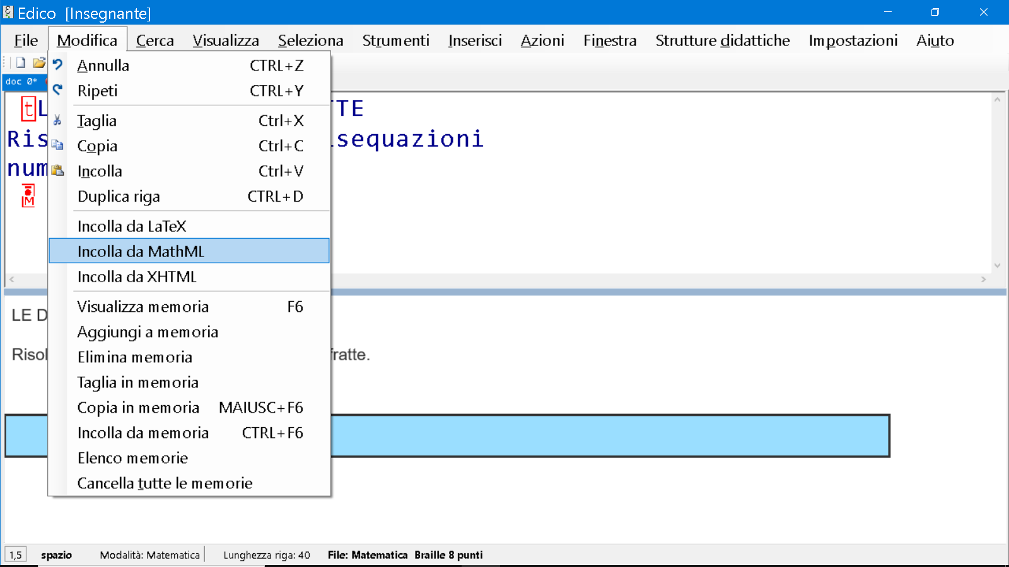Click the Annulla undo arrow icon
The height and width of the screenshot is (567, 1009).
click(57, 65)
